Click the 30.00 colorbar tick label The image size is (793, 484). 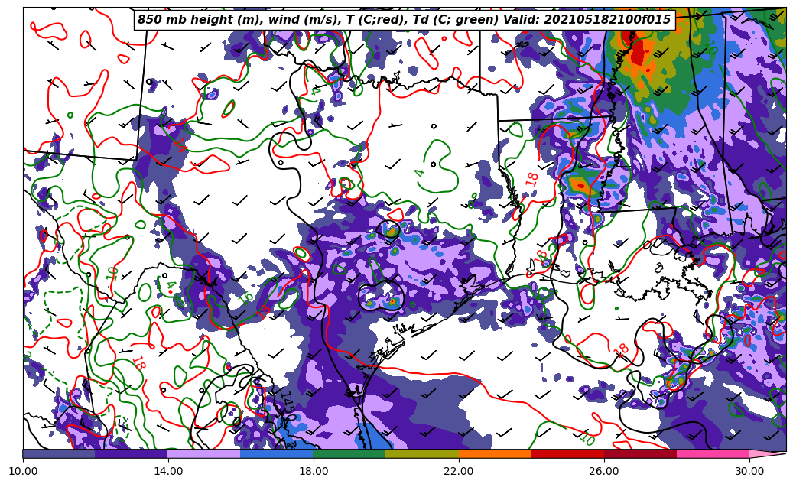coord(749,471)
